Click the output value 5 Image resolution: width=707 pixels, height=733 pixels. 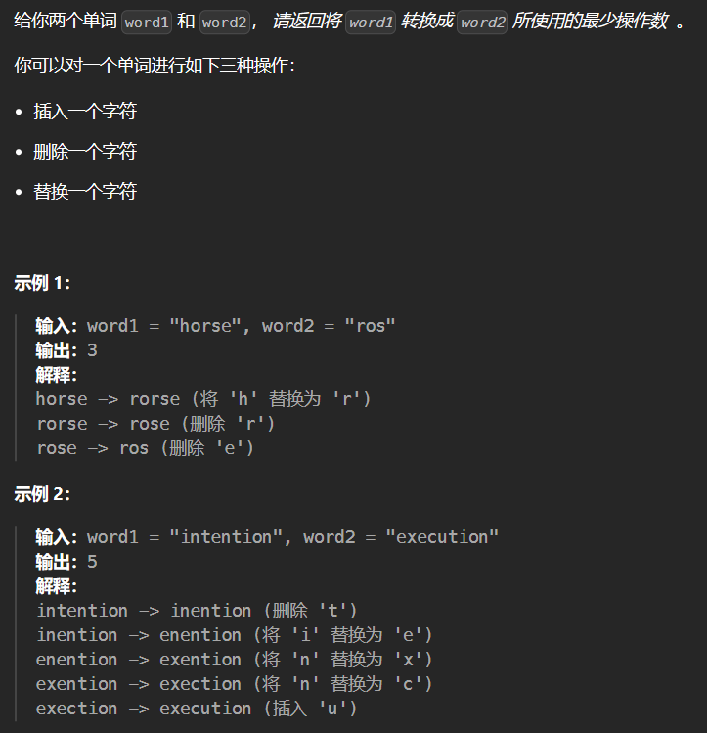93,562
